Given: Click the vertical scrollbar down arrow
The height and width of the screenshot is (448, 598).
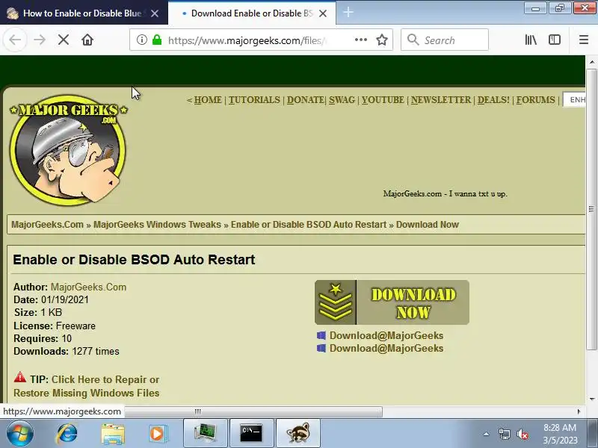Looking at the screenshot, I should [x=591, y=399].
